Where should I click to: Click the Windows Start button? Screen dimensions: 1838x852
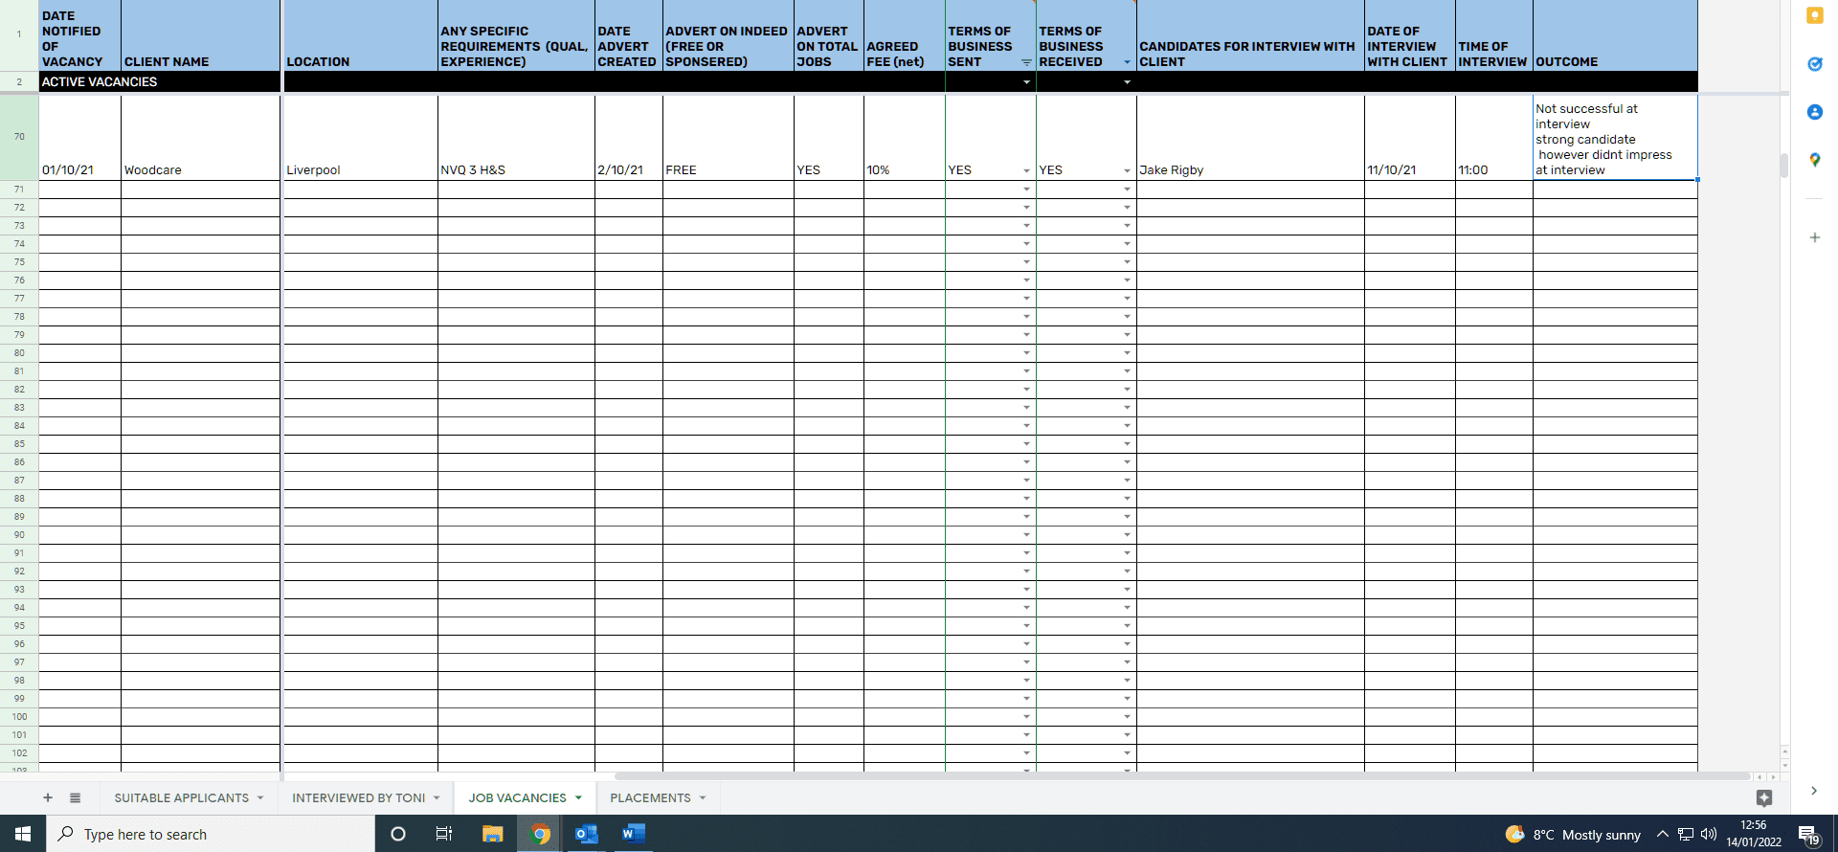(23, 834)
